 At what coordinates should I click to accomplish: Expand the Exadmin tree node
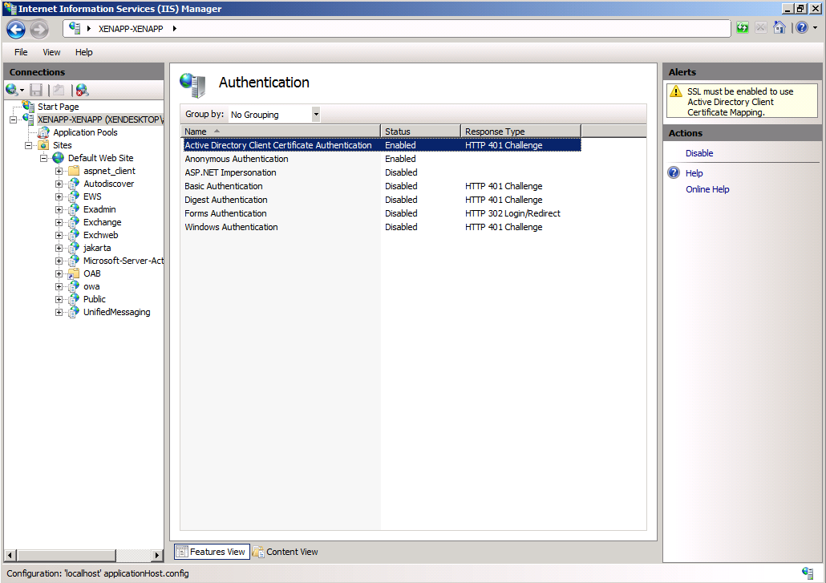[x=59, y=209]
